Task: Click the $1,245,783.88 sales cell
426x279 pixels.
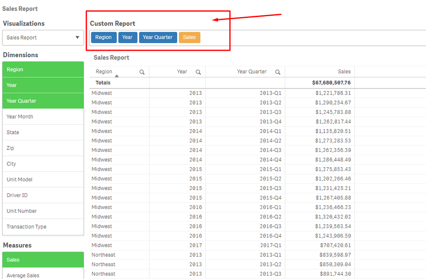Action: click(333, 112)
